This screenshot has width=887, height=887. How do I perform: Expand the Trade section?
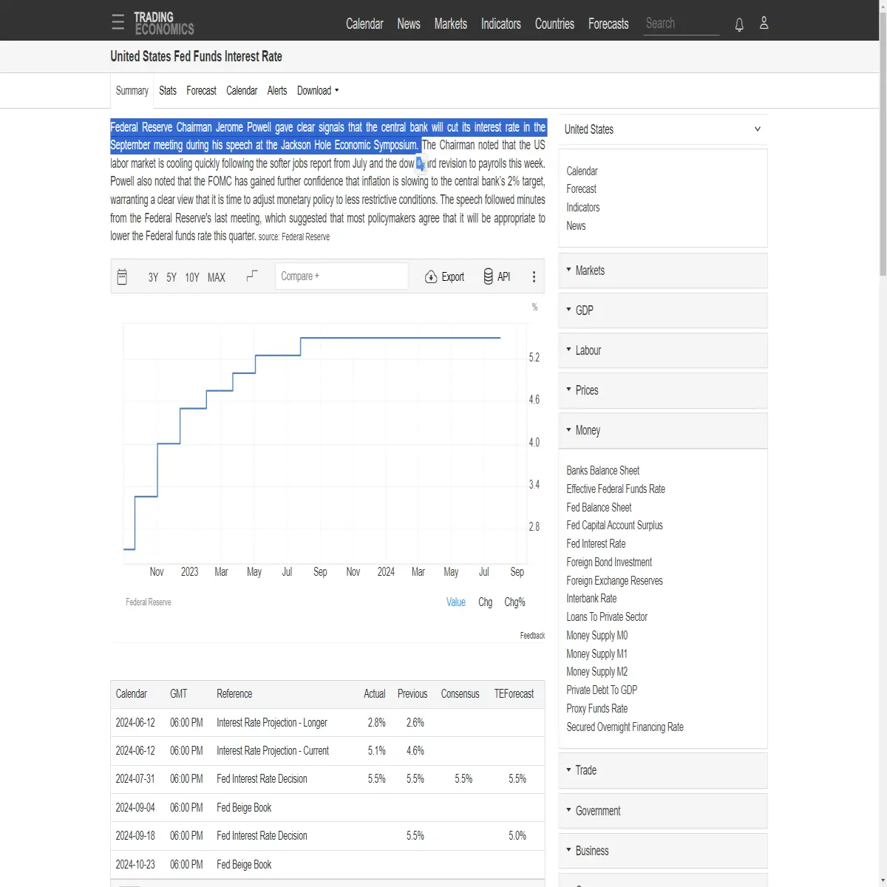(663, 770)
